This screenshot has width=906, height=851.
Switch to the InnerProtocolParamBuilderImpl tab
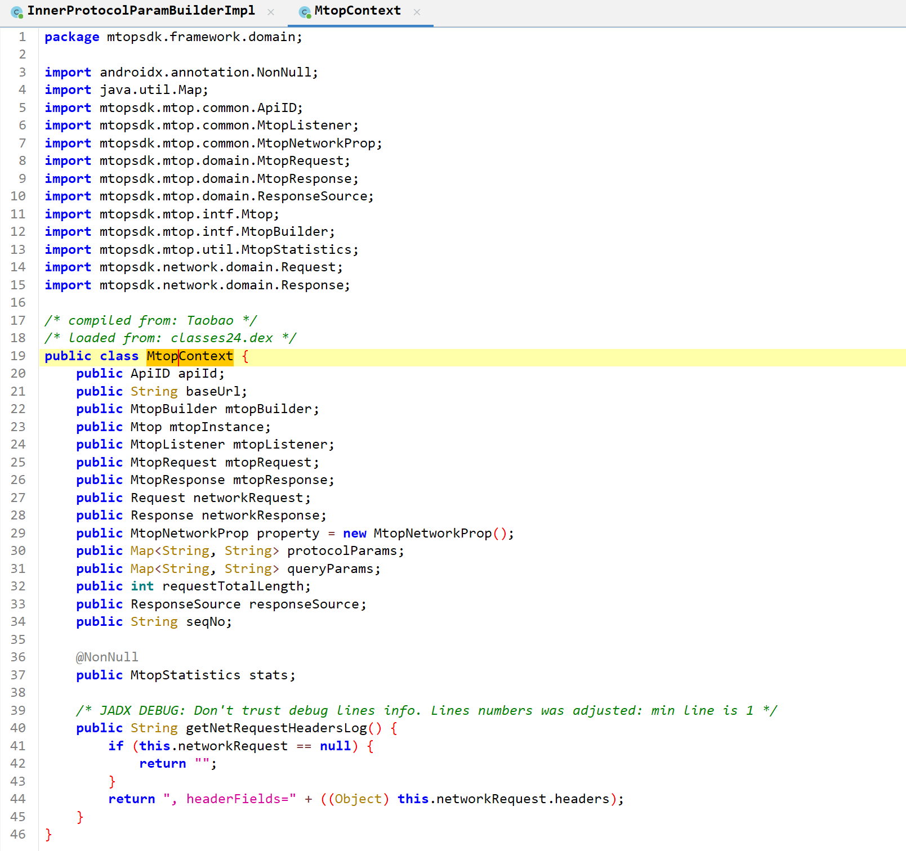click(141, 11)
